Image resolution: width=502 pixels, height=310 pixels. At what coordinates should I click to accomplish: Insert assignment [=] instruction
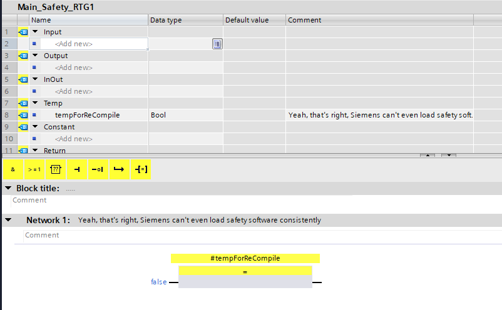click(x=141, y=169)
